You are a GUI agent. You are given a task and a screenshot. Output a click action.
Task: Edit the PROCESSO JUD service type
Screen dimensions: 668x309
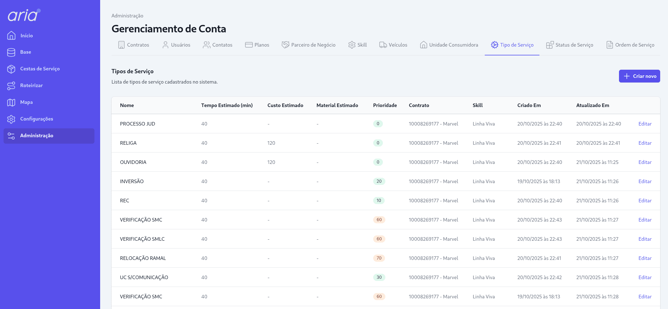coord(645,124)
